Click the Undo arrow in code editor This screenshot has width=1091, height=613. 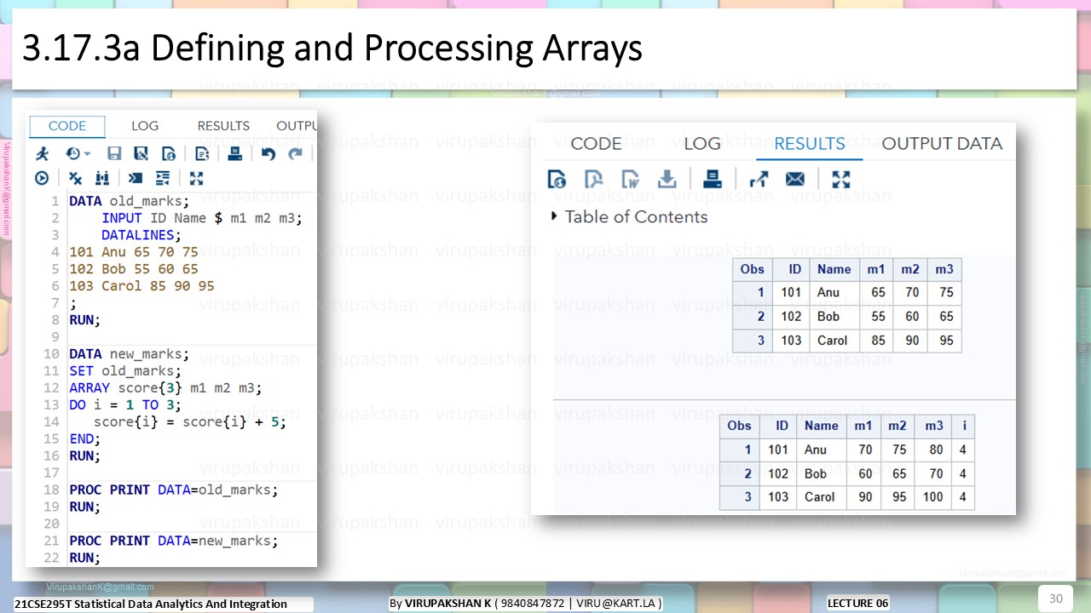[268, 154]
